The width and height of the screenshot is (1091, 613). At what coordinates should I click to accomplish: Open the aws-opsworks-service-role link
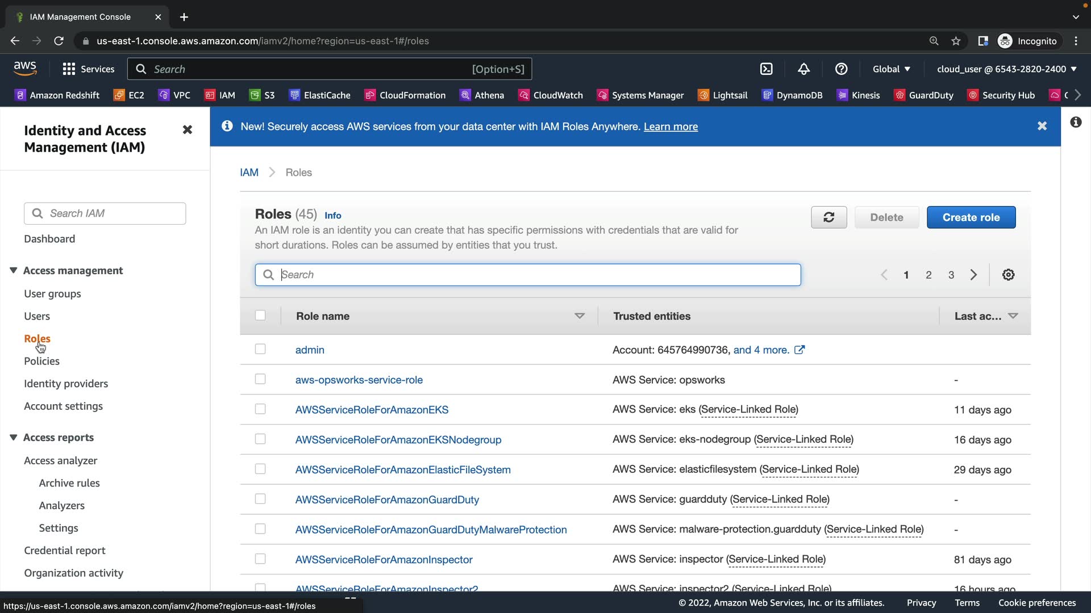click(359, 380)
